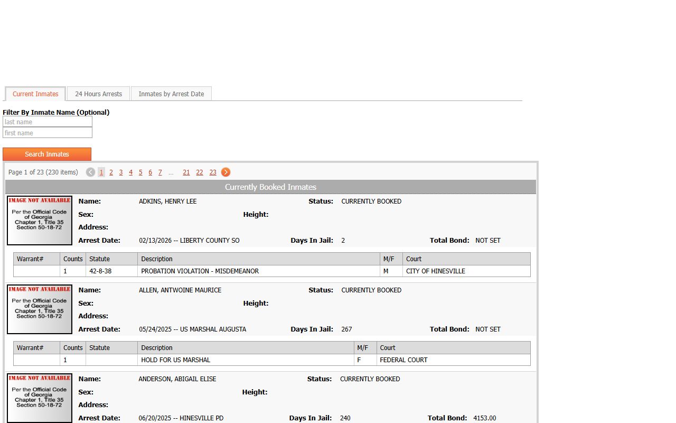676x423 pixels.
Task: Switch to 24 Hours Arrests tab
Action: pos(98,94)
